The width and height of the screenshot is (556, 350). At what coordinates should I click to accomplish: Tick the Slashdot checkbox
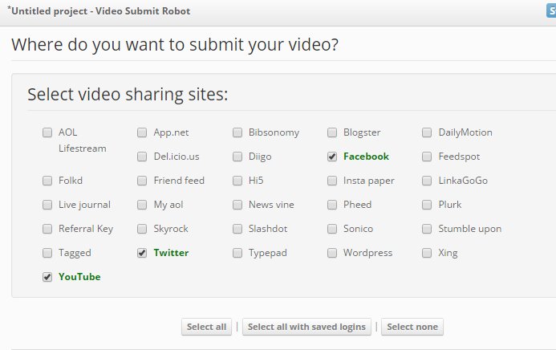coord(237,229)
